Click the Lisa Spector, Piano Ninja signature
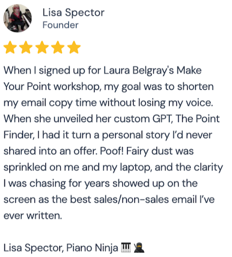The height and width of the screenshot is (257, 232). (61, 248)
